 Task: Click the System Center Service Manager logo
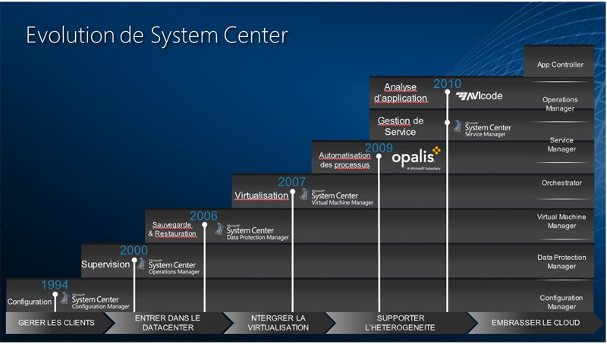[x=483, y=129]
